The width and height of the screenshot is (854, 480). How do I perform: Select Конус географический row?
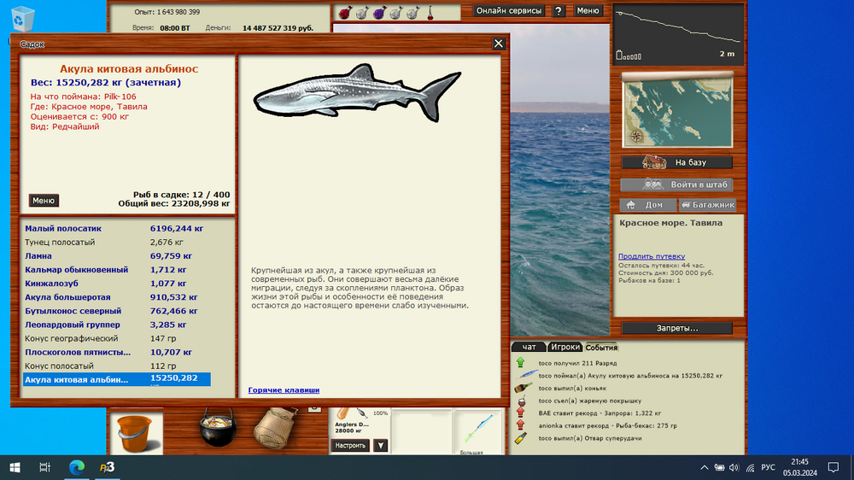[116, 338]
